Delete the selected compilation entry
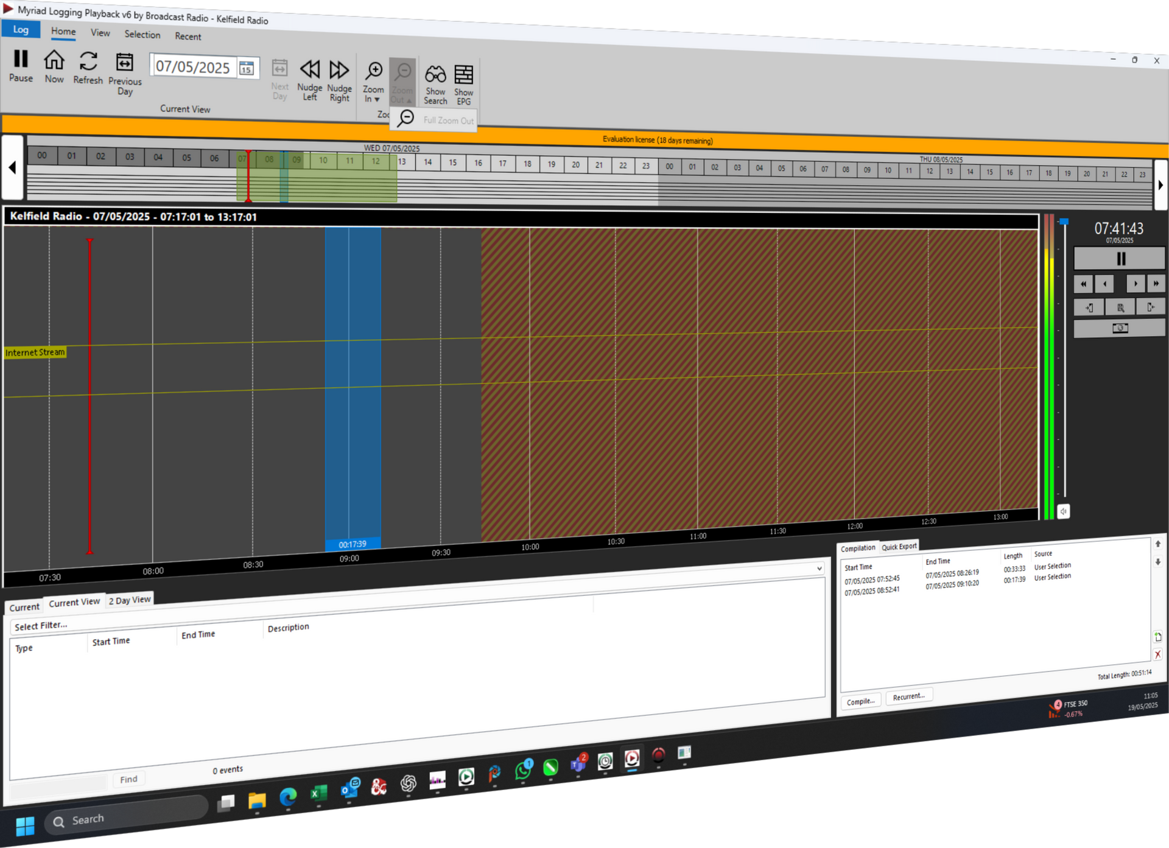The width and height of the screenshot is (1169, 848). 1159,654
